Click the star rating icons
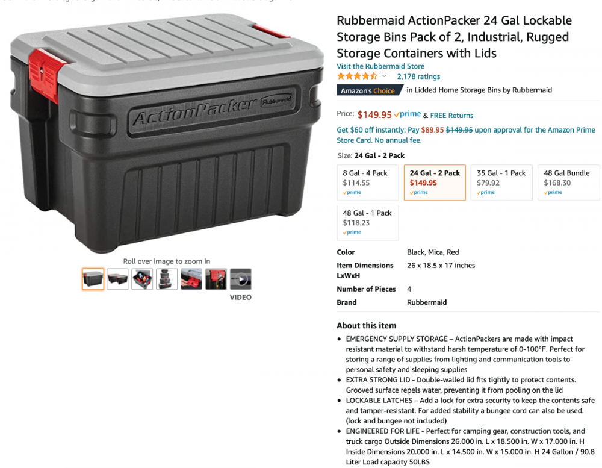The width and height of the screenshot is (602, 468). (x=357, y=76)
